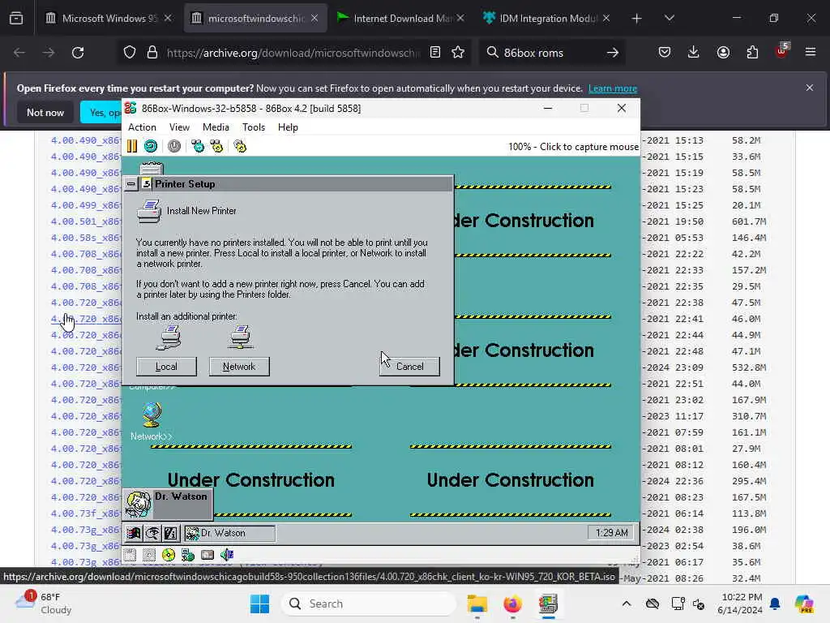The width and height of the screenshot is (830, 623).
Task: Cancel the Printer Setup dialog
Action: coord(409,367)
